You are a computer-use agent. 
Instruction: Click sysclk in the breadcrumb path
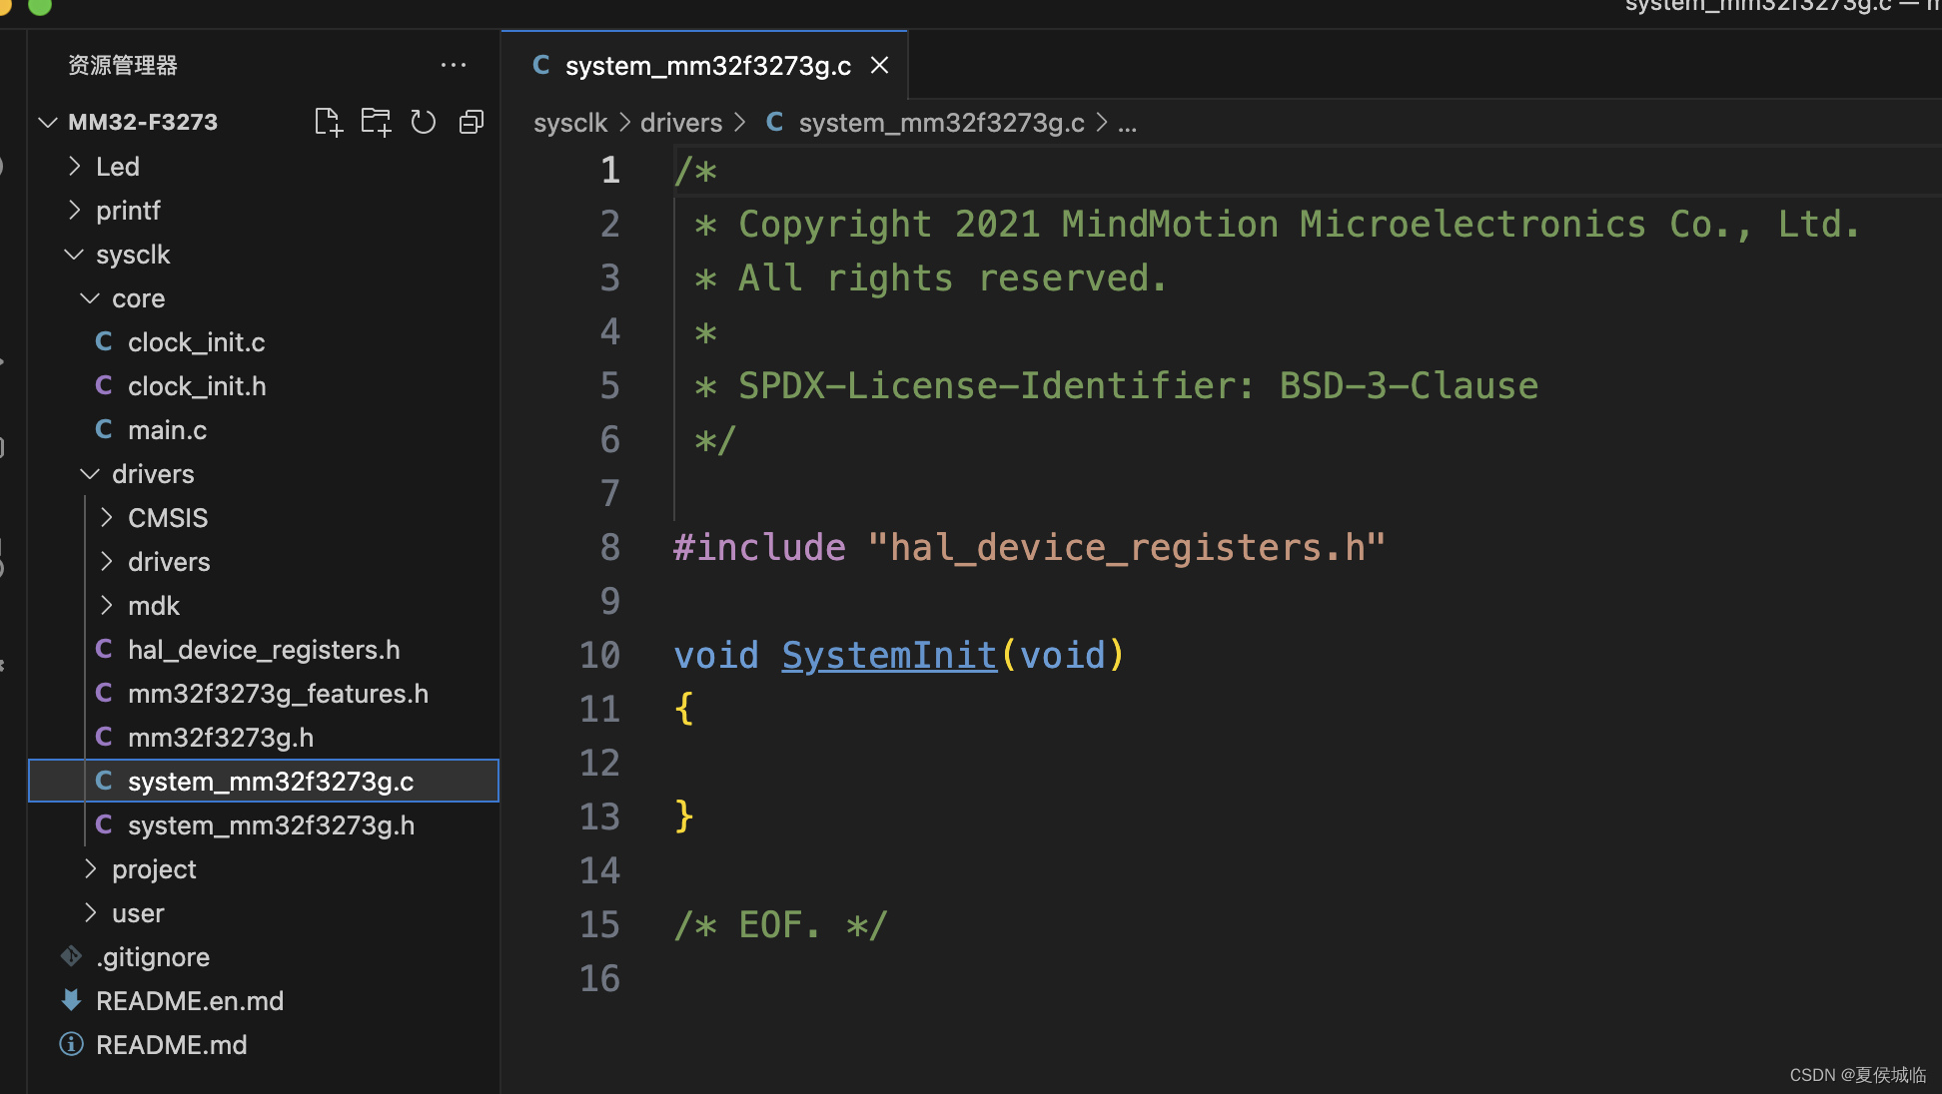coord(570,123)
